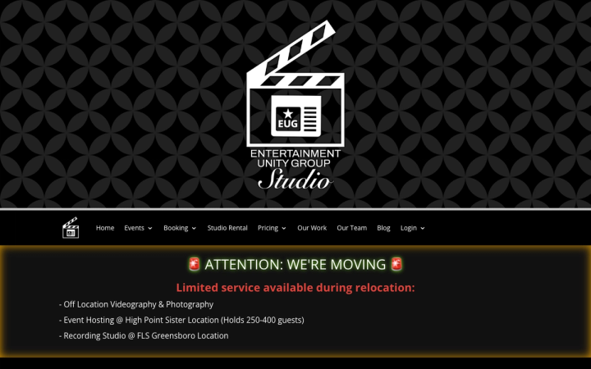Click the small clapperboard logo in navbar
The width and height of the screenshot is (591, 369).
point(71,228)
